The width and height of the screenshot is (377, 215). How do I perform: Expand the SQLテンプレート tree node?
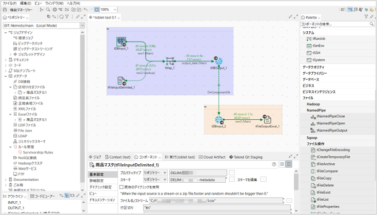pos(6,71)
